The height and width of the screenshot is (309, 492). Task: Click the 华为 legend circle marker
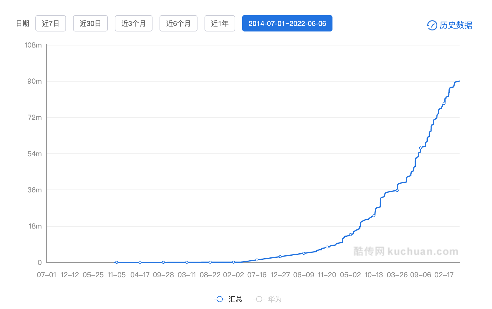[259, 299]
